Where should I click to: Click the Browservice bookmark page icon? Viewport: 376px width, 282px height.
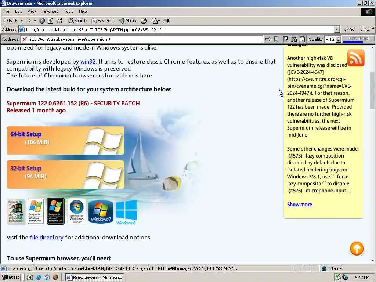[x=276, y=39]
